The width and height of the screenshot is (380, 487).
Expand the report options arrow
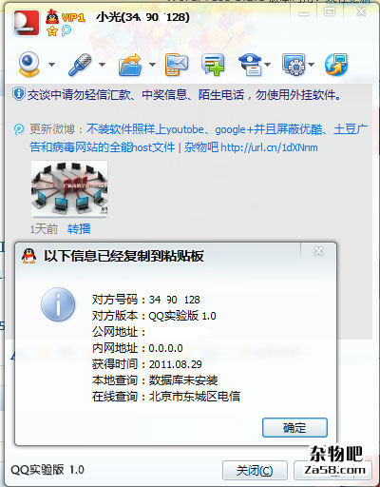click(x=268, y=65)
